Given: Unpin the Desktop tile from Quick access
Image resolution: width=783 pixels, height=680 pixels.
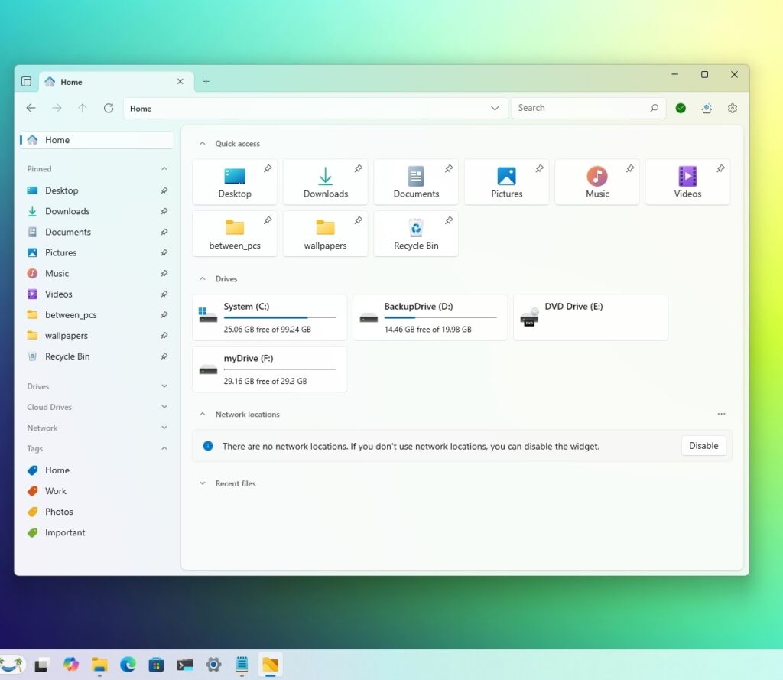Looking at the screenshot, I should [267, 168].
